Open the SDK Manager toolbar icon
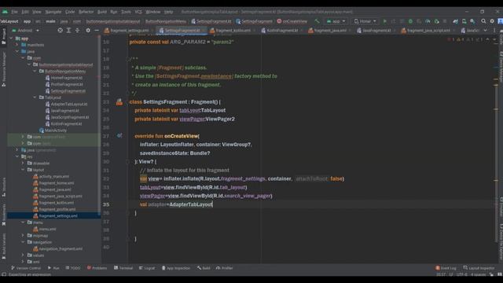Viewport: 503px width, 283px height. [472, 21]
